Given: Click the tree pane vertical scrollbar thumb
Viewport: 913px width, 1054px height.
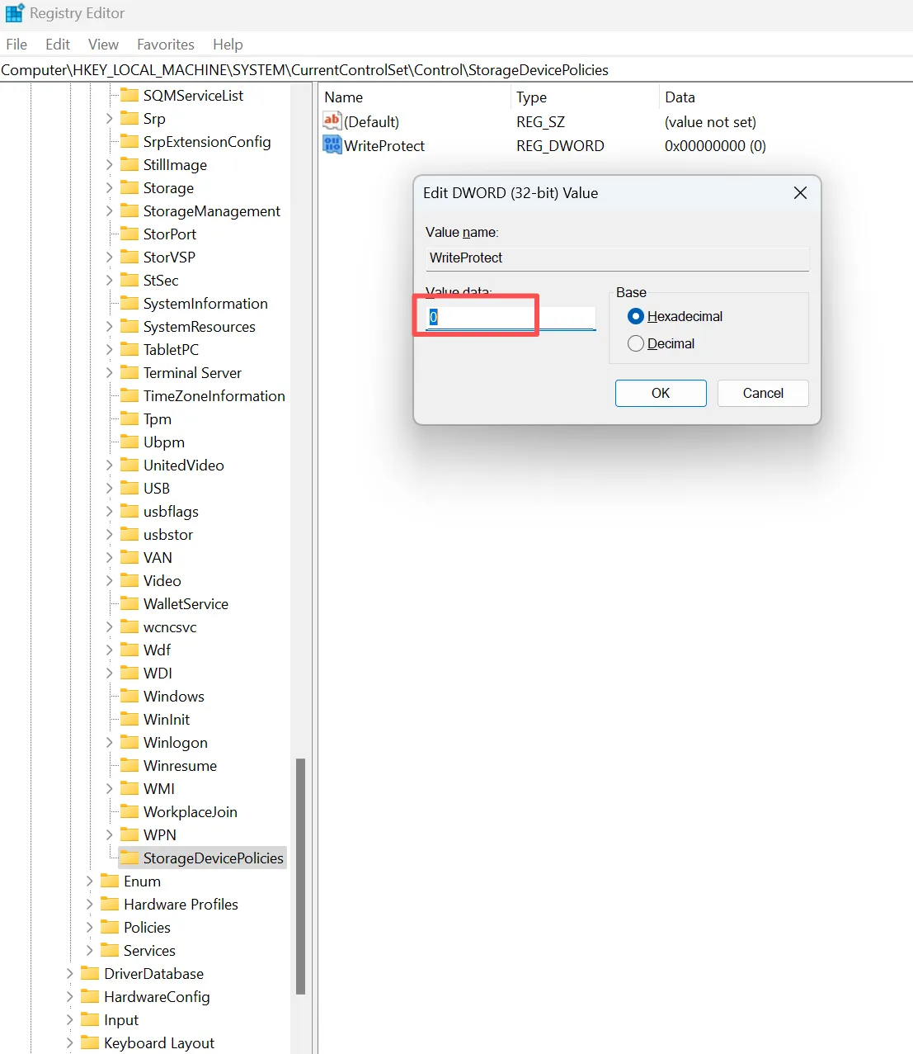Looking at the screenshot, I should pyautogui.click(x=300, y=876).
